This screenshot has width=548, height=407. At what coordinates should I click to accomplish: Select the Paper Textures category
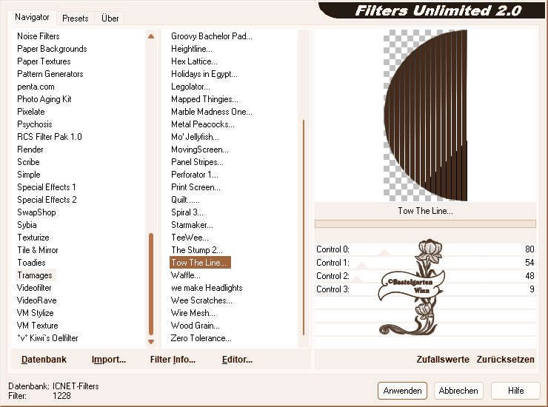[x=44, y=61]
